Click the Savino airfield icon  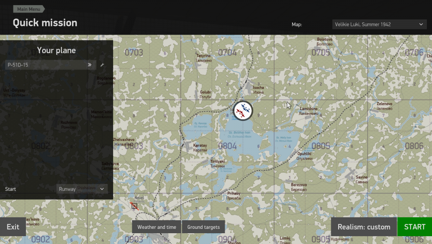click(349, 174)
